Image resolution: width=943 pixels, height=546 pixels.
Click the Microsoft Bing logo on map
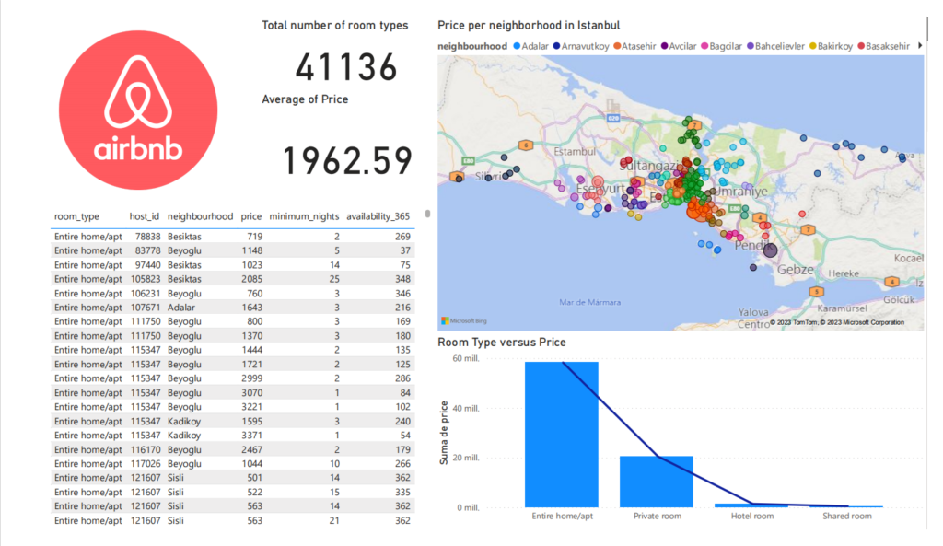click(466, 320)
